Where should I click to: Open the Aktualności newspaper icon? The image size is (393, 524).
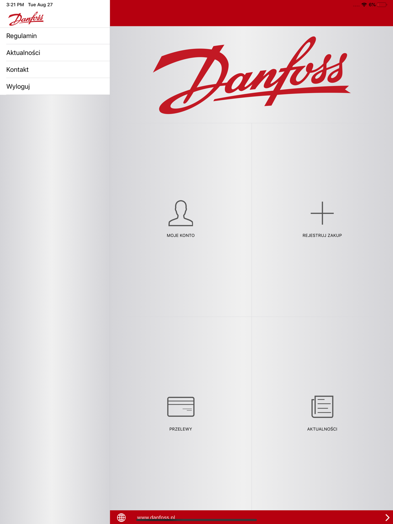click(322, 407)
